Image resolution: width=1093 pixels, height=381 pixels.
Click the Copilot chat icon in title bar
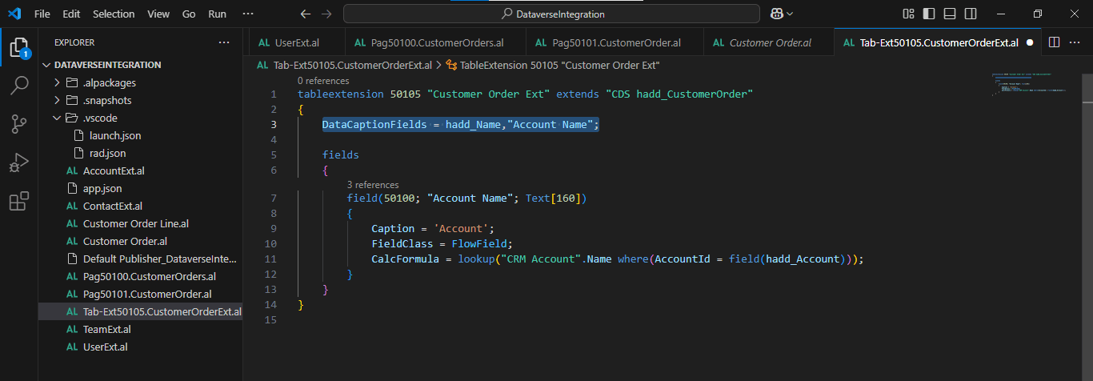pyautogui.click(x=775, y=14)
